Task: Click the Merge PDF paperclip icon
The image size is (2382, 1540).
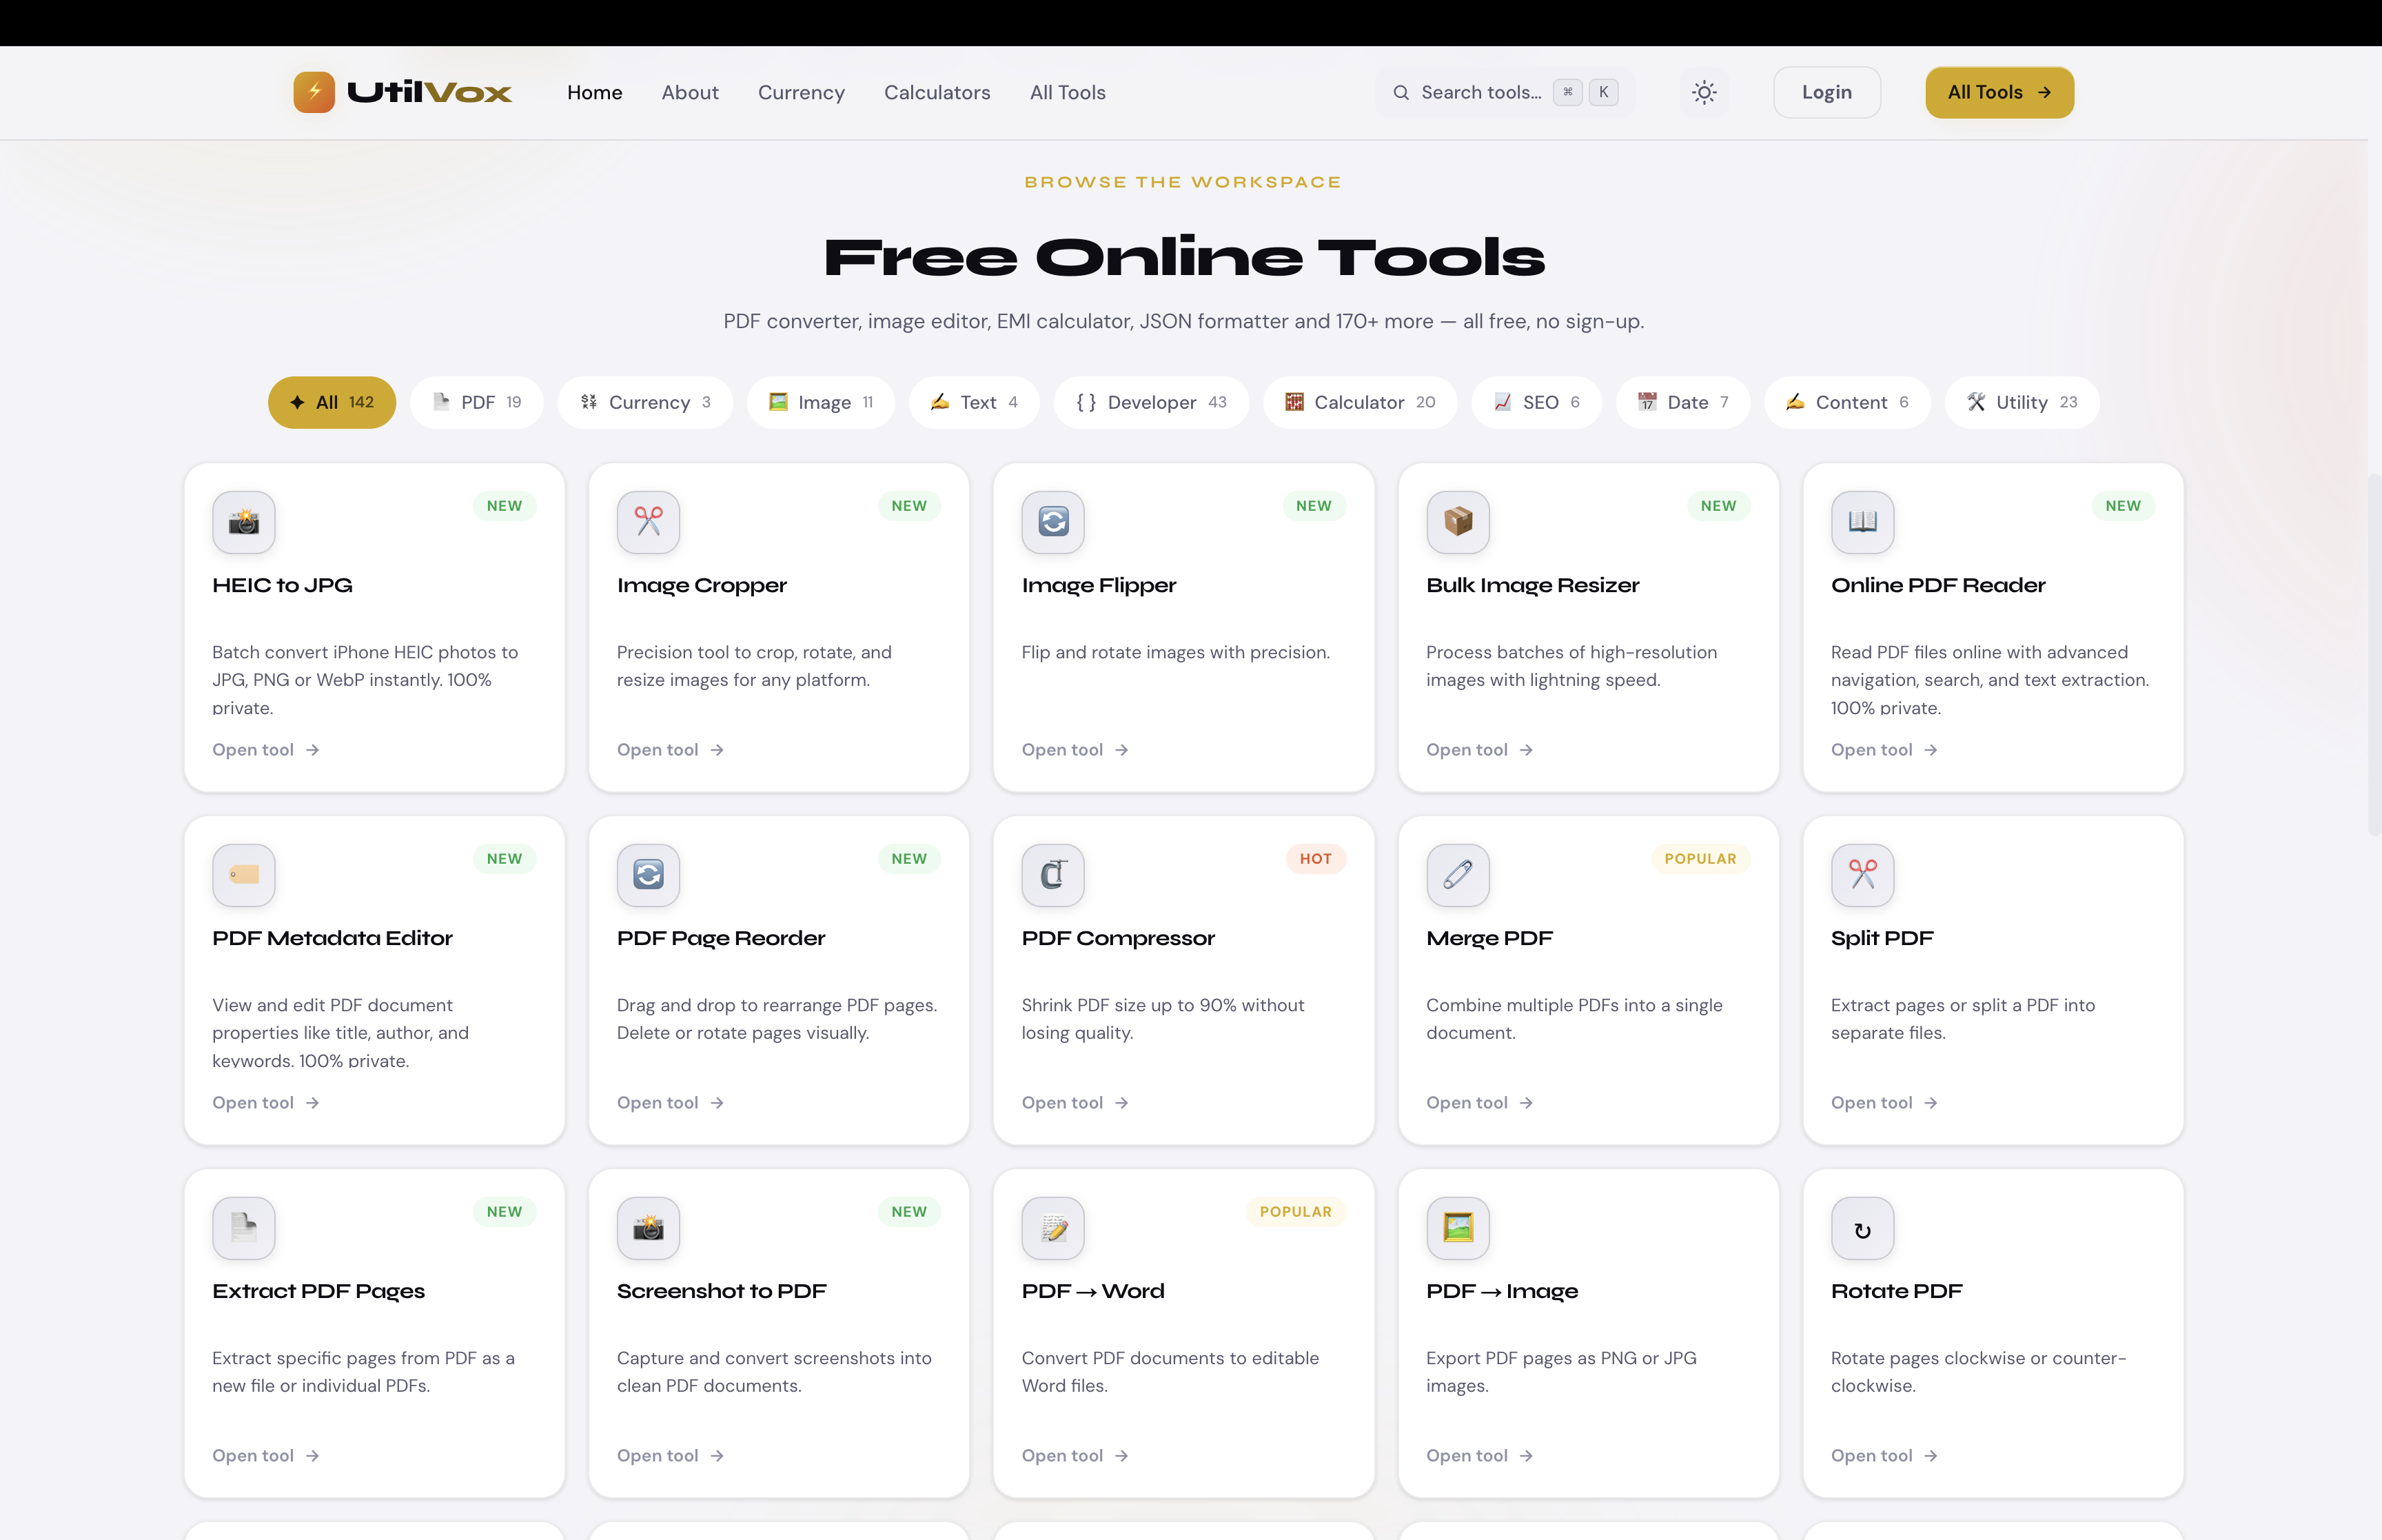Action: coord(1458,875)
